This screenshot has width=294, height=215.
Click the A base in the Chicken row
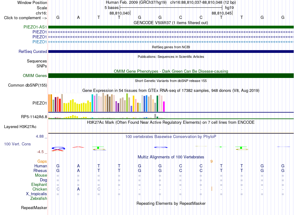coord(78,189)
